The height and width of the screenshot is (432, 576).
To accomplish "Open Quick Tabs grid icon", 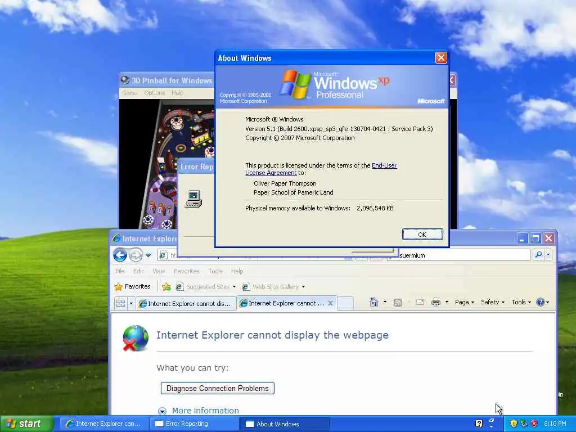I will click(120, 303).
